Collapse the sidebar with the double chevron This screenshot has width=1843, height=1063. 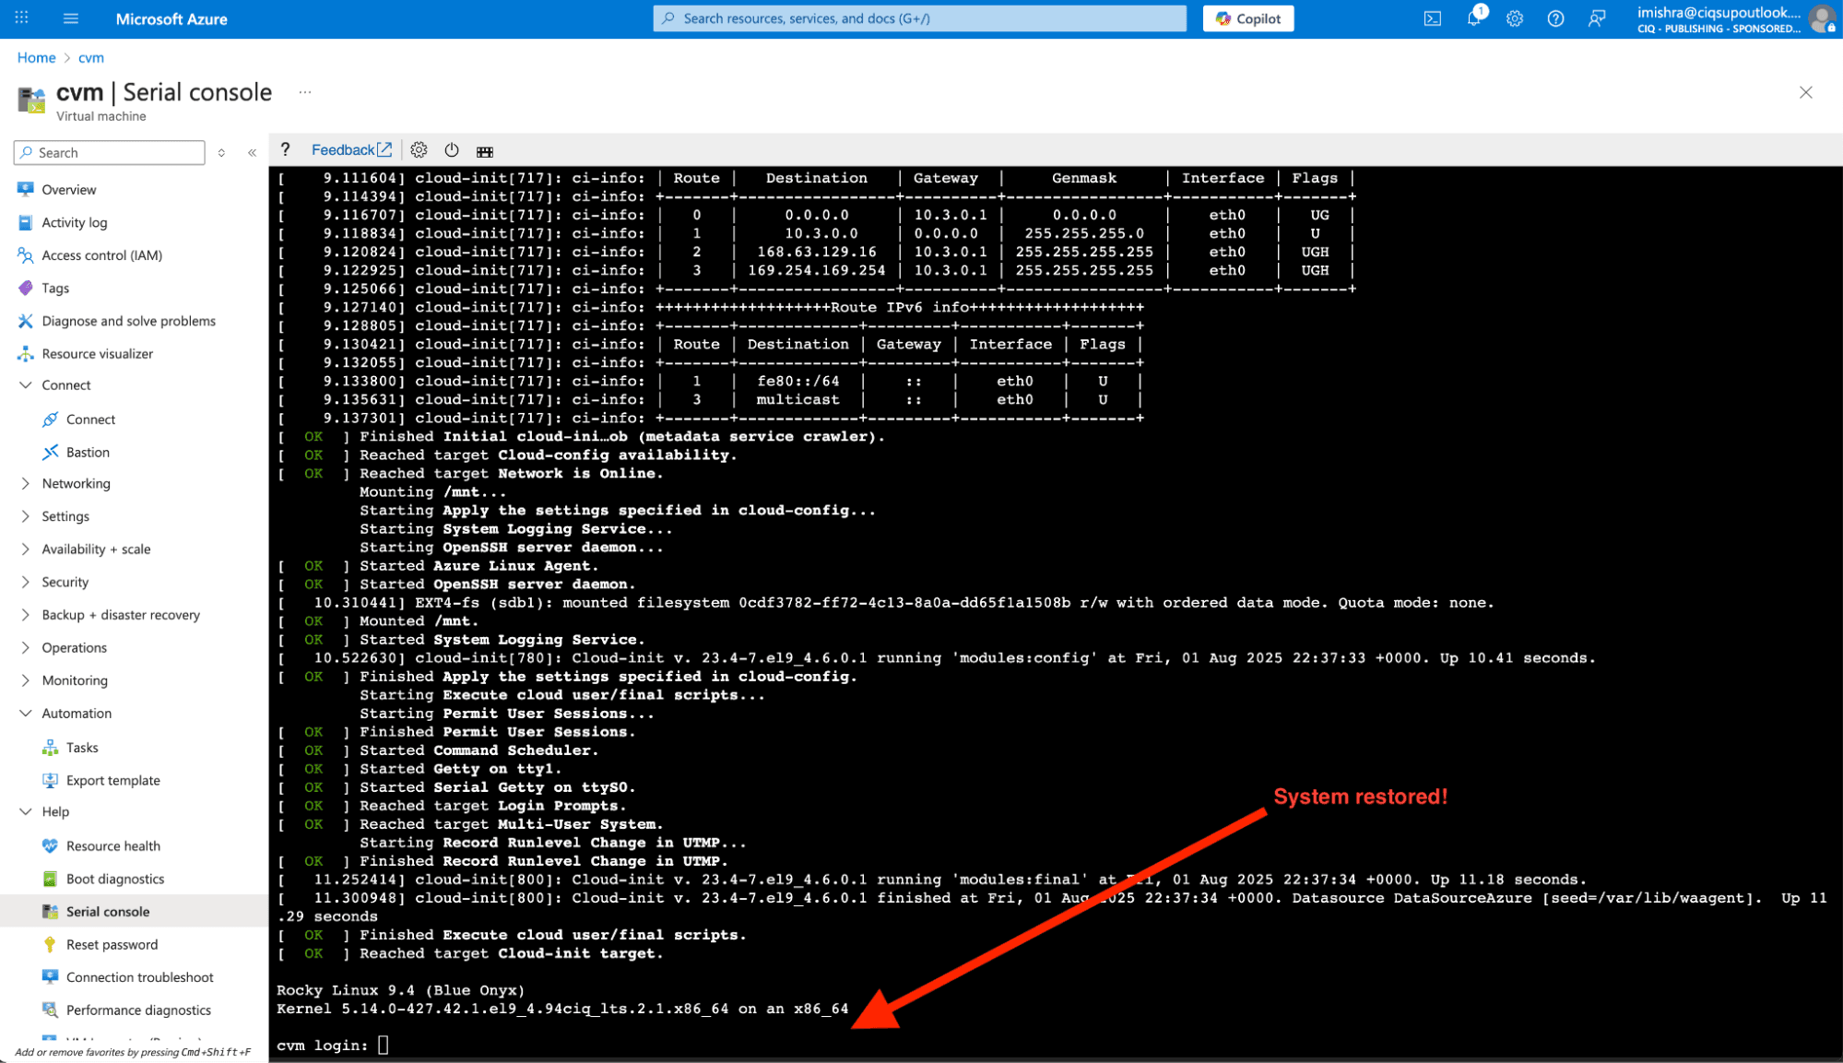click(x=252, y=153)
